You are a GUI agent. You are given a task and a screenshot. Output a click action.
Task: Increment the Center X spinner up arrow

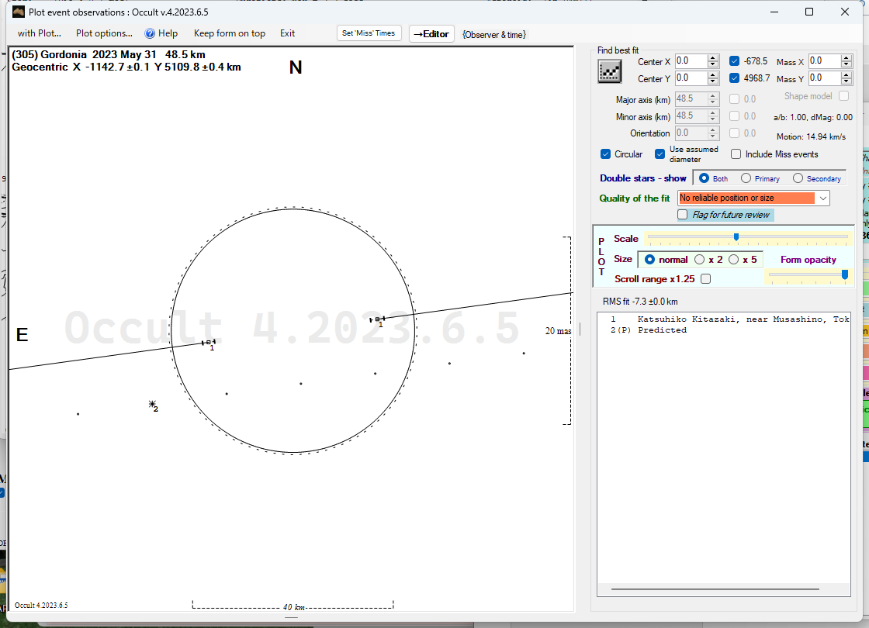[x=712, y=58]
